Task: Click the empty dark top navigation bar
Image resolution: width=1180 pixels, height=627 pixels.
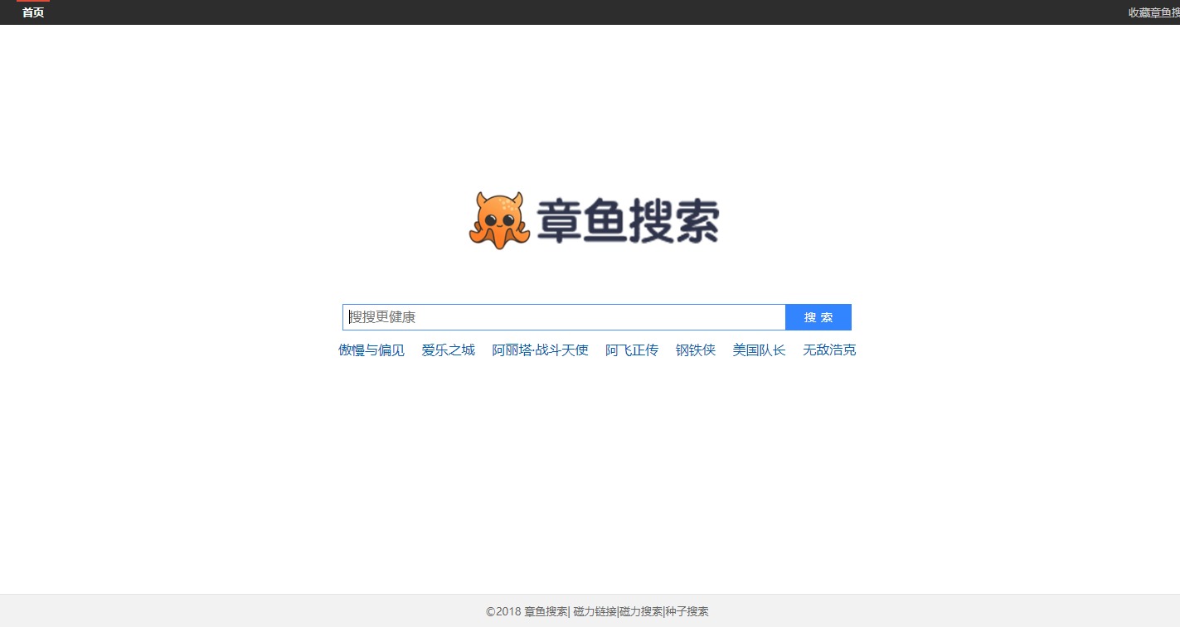Action: 580,12
